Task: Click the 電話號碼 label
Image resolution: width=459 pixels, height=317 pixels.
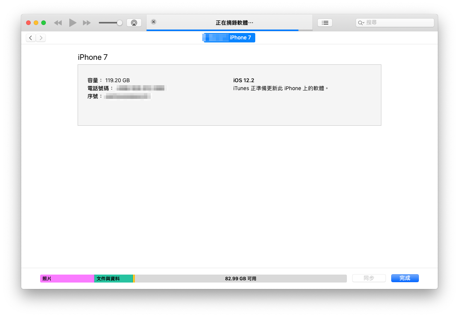Action: (x=100, y=88)
